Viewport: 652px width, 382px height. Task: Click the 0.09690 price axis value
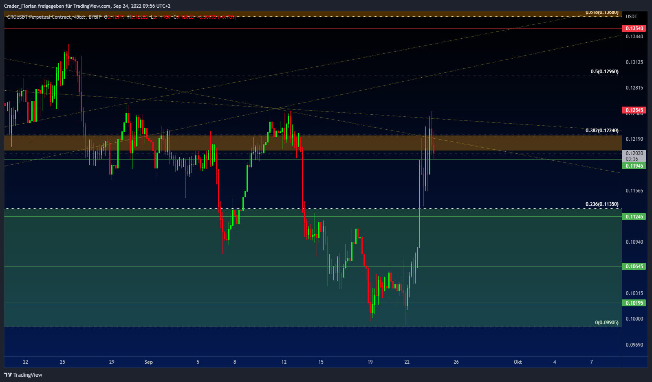coord(634,345)
